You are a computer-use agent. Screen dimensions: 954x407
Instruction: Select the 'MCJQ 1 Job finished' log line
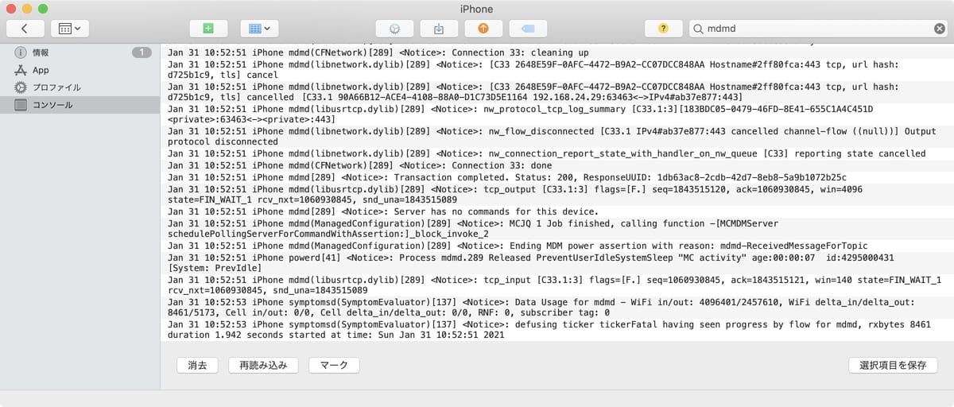click(556, 229)
